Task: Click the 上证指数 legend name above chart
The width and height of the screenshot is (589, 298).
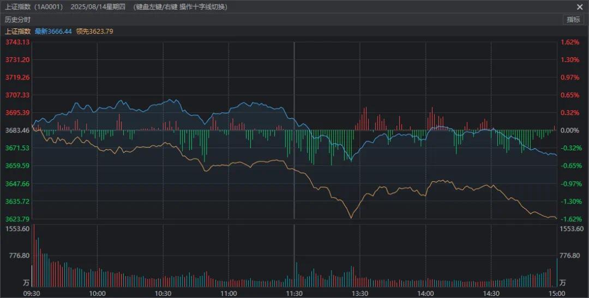Action: [x=17, y=32]
